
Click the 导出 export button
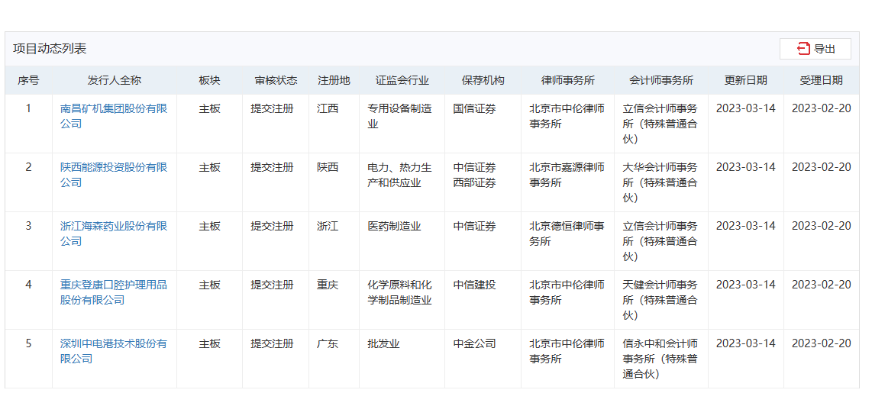pyautogui.click(x=815, y=49)
